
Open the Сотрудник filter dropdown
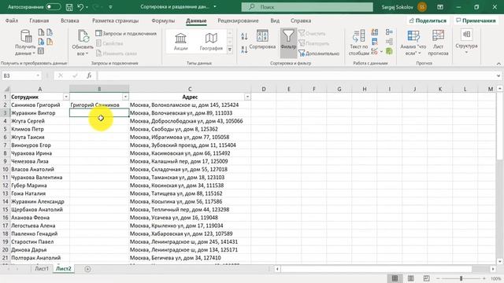(66, 97)
